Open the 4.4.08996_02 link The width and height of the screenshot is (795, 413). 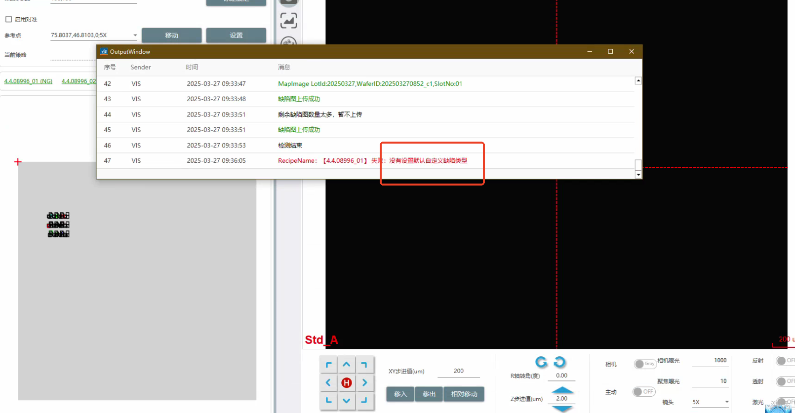coord(79,81)
